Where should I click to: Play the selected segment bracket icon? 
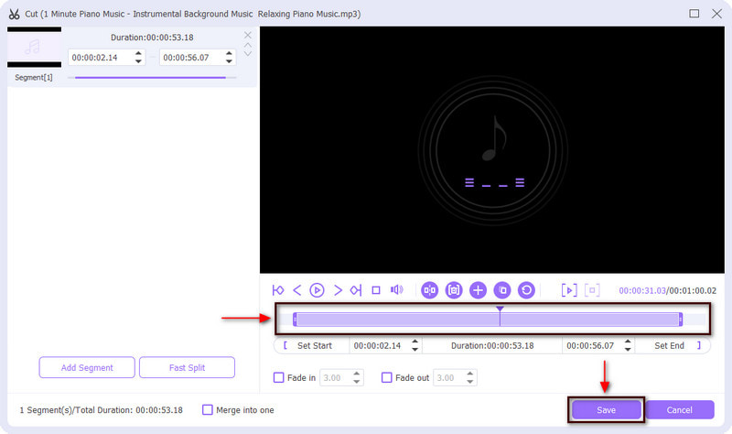[569, 290]
